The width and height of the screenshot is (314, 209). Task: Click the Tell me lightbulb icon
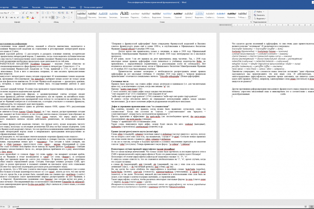[81, 7]
